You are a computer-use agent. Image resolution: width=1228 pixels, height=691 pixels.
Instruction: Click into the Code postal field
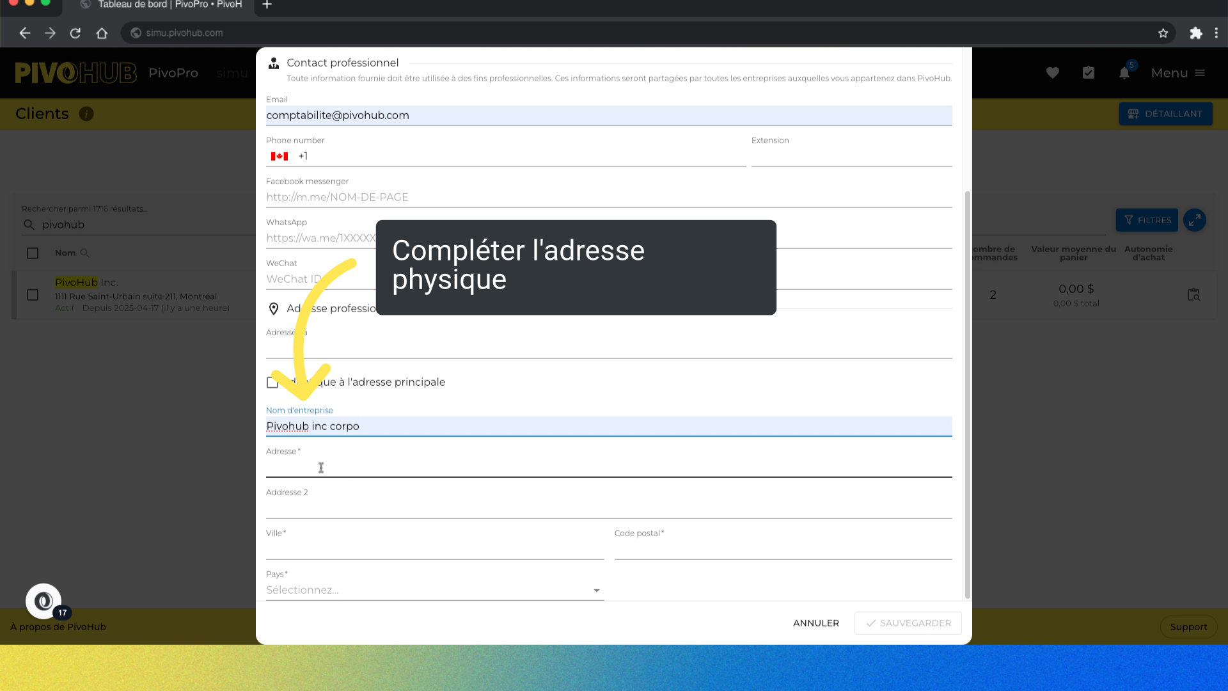click(783, 549)
